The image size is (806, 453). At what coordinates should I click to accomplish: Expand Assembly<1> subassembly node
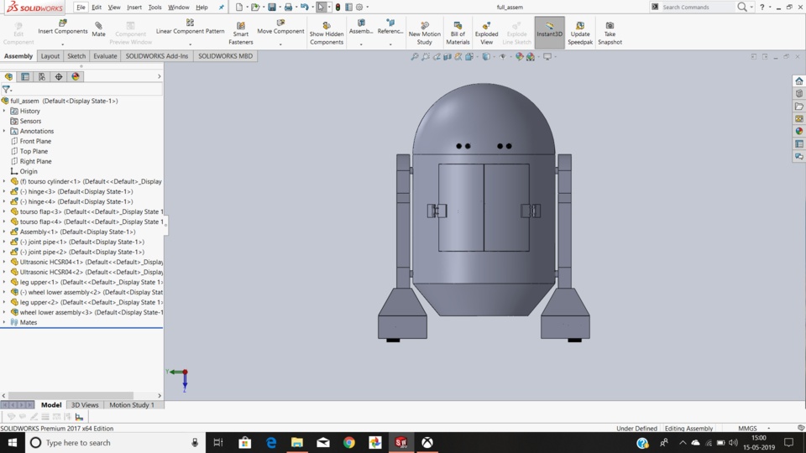pos(4,232)
